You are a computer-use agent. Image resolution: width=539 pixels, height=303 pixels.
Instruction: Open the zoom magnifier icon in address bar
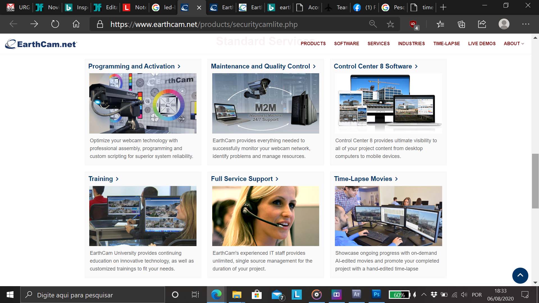coord(373,24)
